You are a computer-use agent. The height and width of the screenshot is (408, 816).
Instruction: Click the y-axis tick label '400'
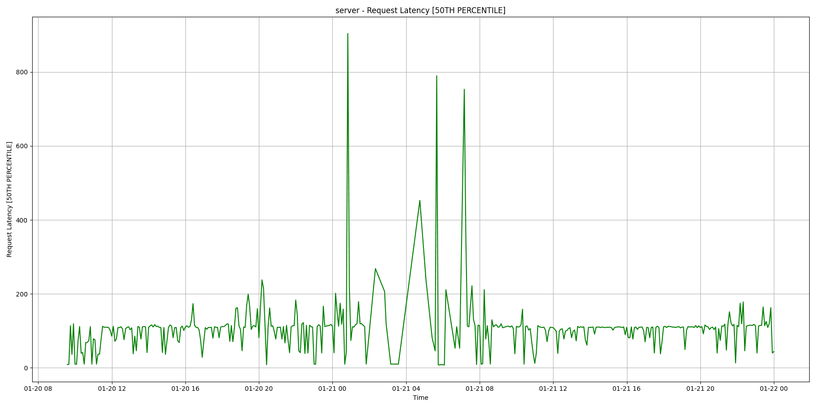(x=22, y=220)
